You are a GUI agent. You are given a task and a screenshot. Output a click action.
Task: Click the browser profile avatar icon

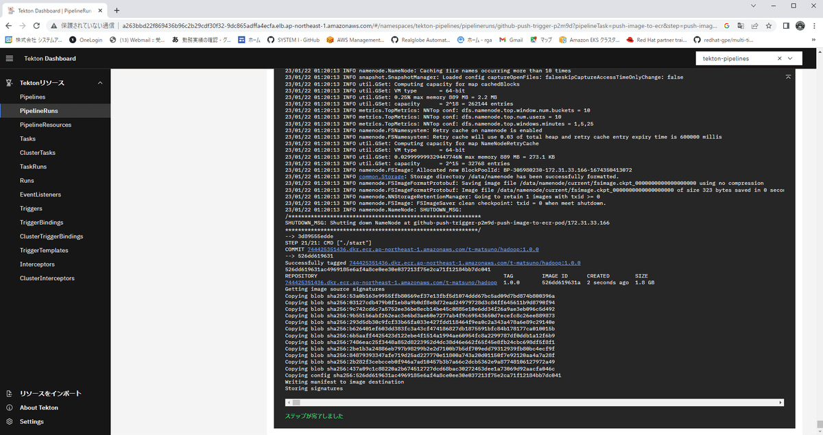(x=800, y=25)
